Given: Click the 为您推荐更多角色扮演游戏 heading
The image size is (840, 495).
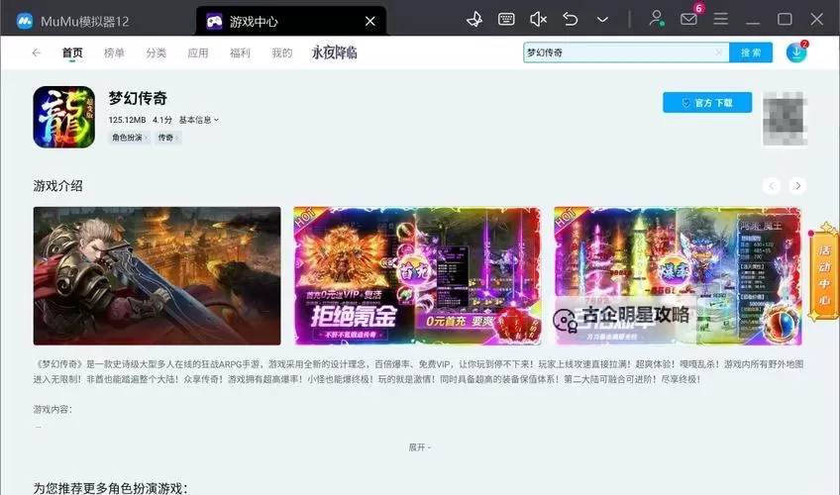Looking at the screenshot, I should [110, 488].
